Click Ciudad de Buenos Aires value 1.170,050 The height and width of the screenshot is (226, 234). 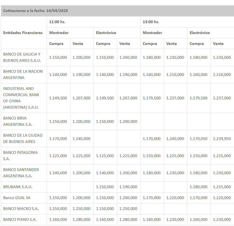(199, 139)
